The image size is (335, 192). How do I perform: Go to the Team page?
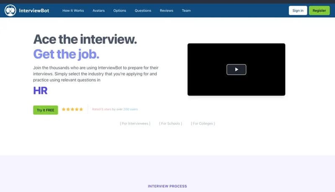(186, 10)
